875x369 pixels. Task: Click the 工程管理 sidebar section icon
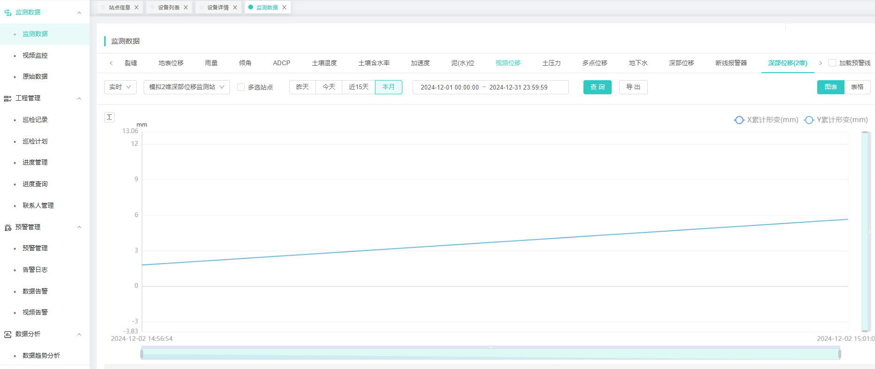8,98
